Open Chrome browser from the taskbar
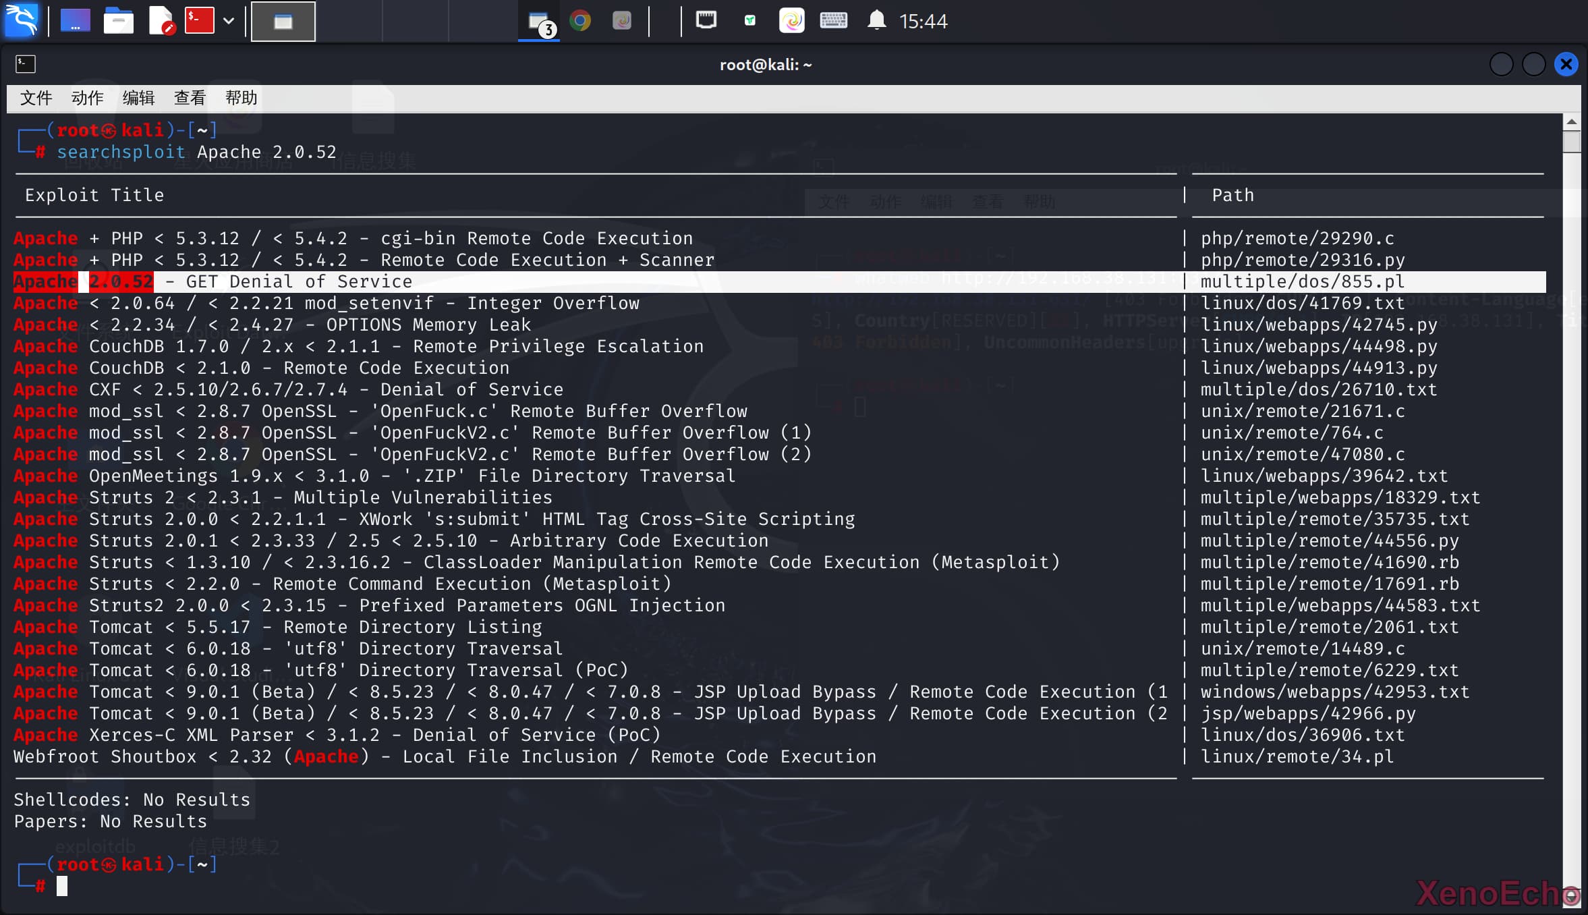1588x915 pixels. [579, 21]
